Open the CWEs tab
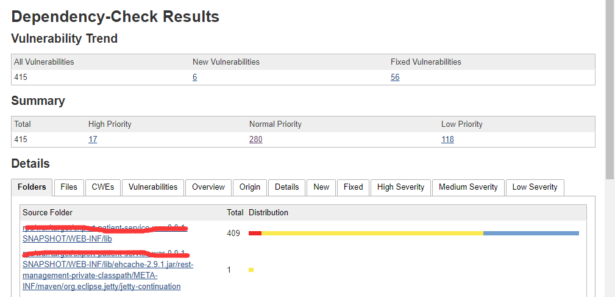 (103, 187)
